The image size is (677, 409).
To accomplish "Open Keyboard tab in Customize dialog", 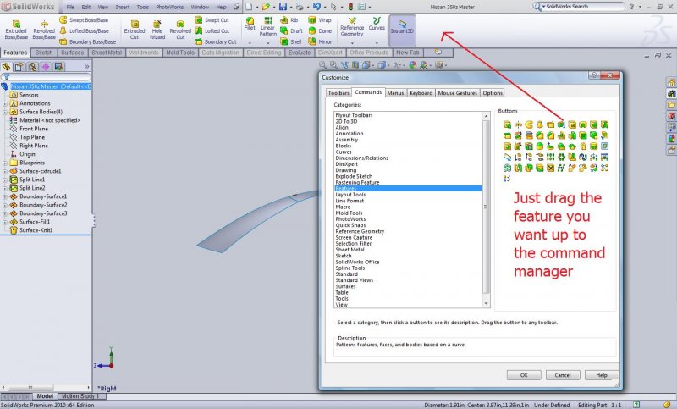I will click(x=421, y=93).
